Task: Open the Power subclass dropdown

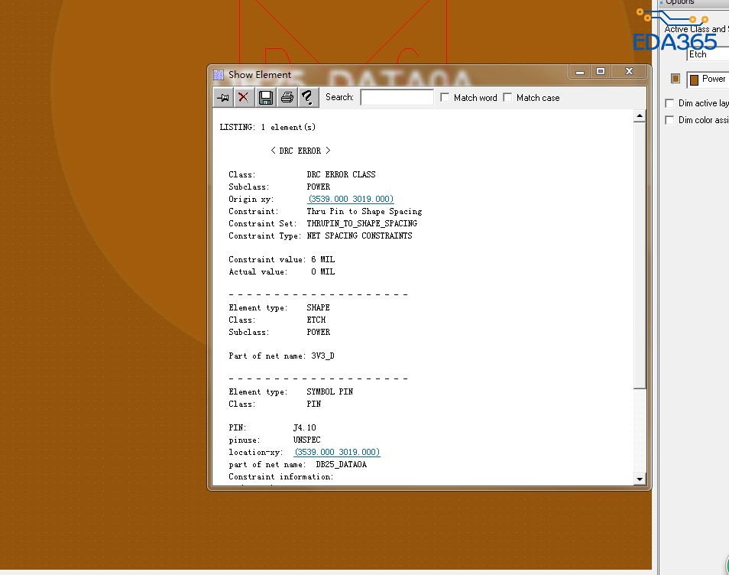Action: click(x=708, y=80)
